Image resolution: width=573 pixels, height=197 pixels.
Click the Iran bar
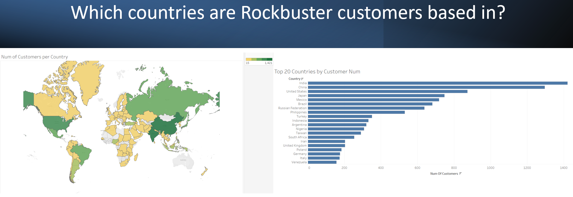[327, 142]
